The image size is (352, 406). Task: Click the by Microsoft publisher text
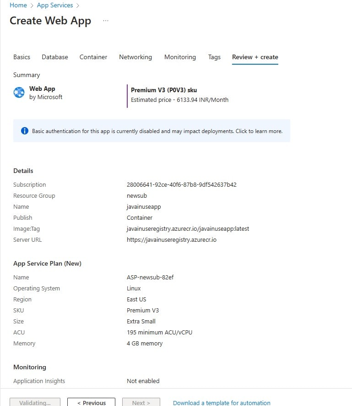point(46,97)
